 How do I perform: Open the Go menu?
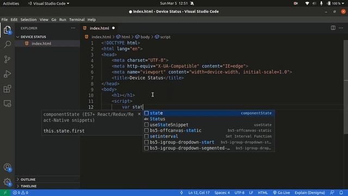(x=54, y=20)
